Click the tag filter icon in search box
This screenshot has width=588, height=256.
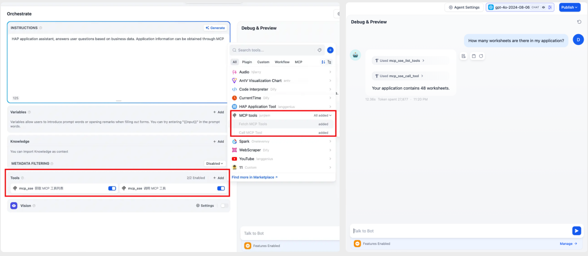(319, 50)
